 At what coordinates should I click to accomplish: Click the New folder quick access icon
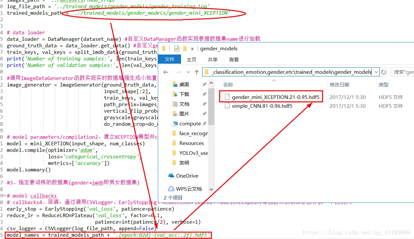[185, 49]
